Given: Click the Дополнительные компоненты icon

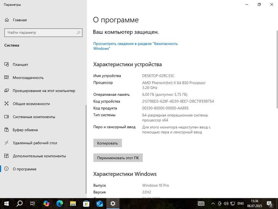Looking at the screenshot, I should [6, 156].
